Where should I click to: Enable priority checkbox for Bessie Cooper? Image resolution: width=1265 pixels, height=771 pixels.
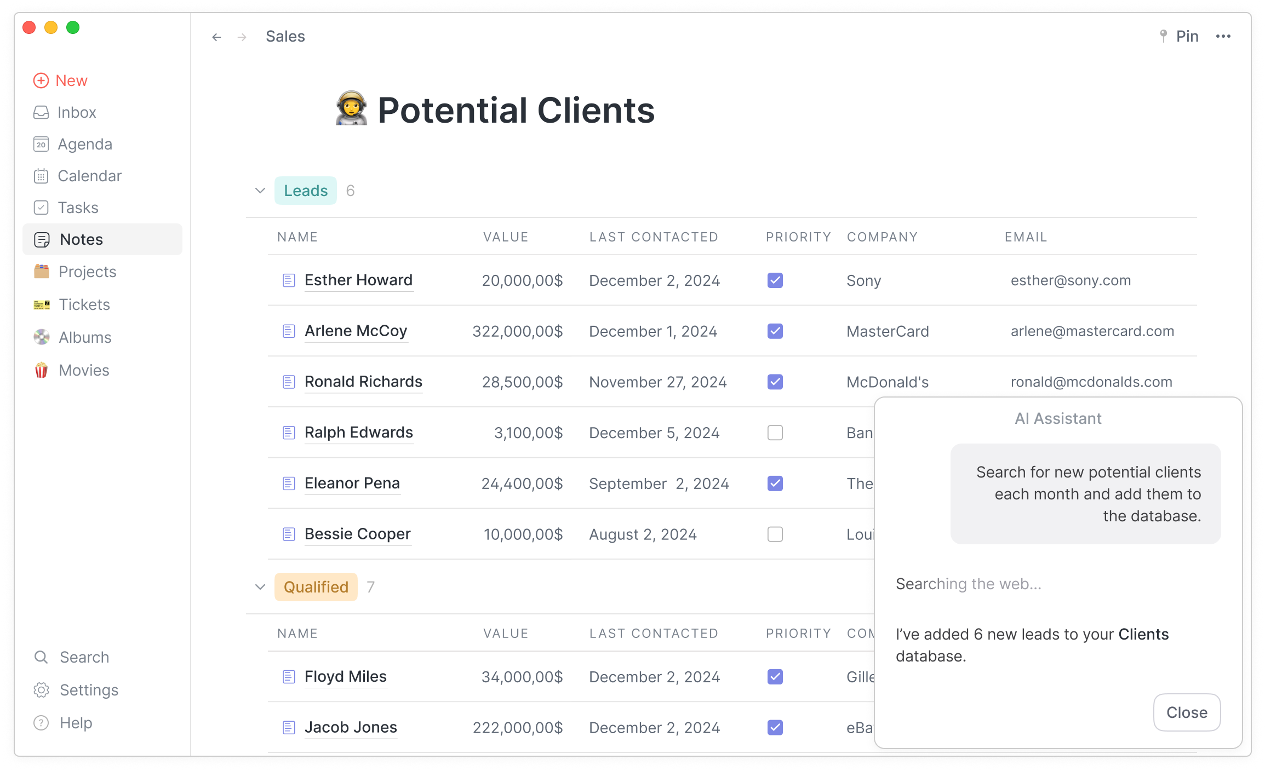(775, 534)
